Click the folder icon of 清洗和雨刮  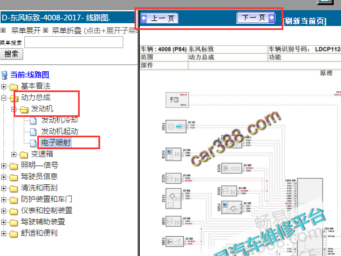pos(14,189)
